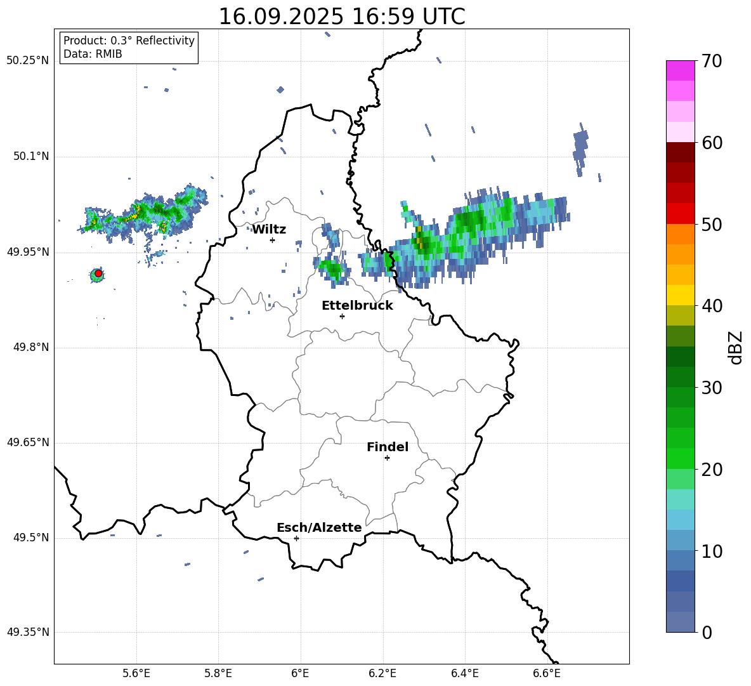The width and height of the screenshot is (751, 686).
Task: Click the colorbar tick label 10
Action: [712, 551]
